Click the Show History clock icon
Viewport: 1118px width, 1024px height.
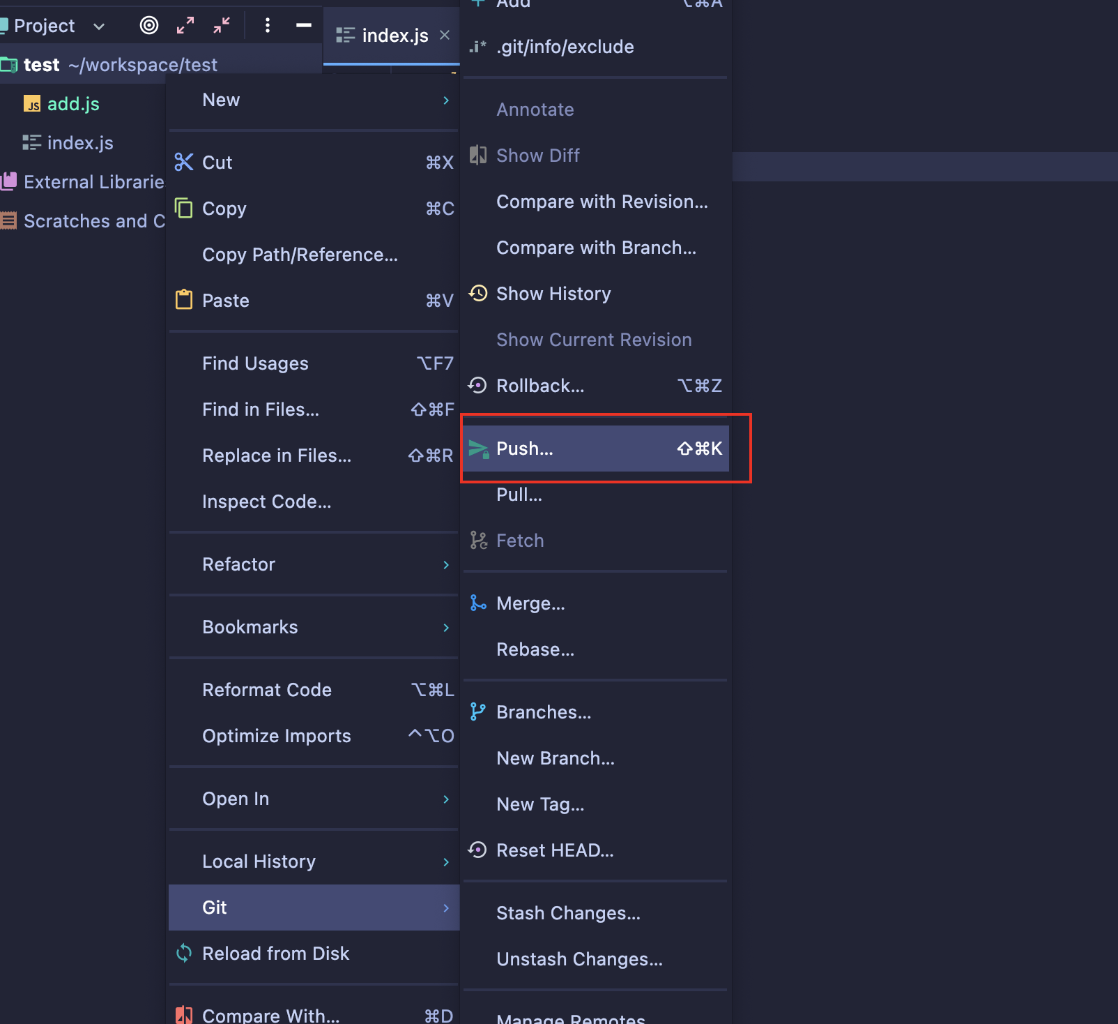click(478, 293)
